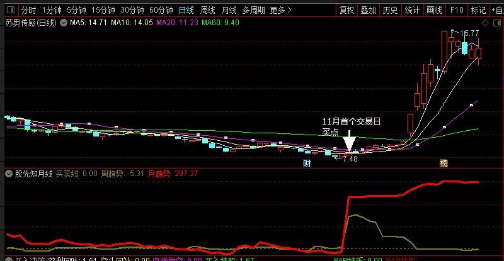Image resolution: width=504 pixels, height=261 pixels.
Task: Click the 财 financial marker icon
Action: [307, 163]
